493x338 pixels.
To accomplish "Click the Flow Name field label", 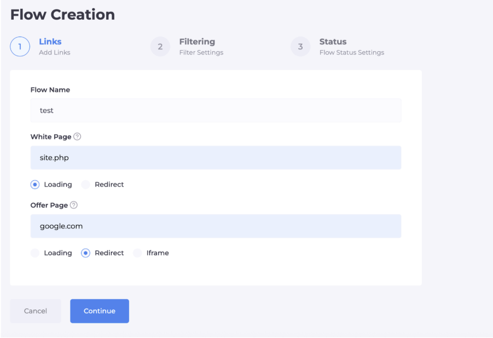I will pyautogui.click(x=50, y=90).
